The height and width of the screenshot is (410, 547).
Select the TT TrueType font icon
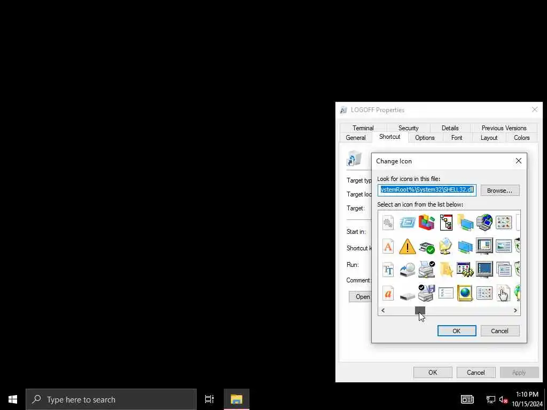(x=388, y=270)
